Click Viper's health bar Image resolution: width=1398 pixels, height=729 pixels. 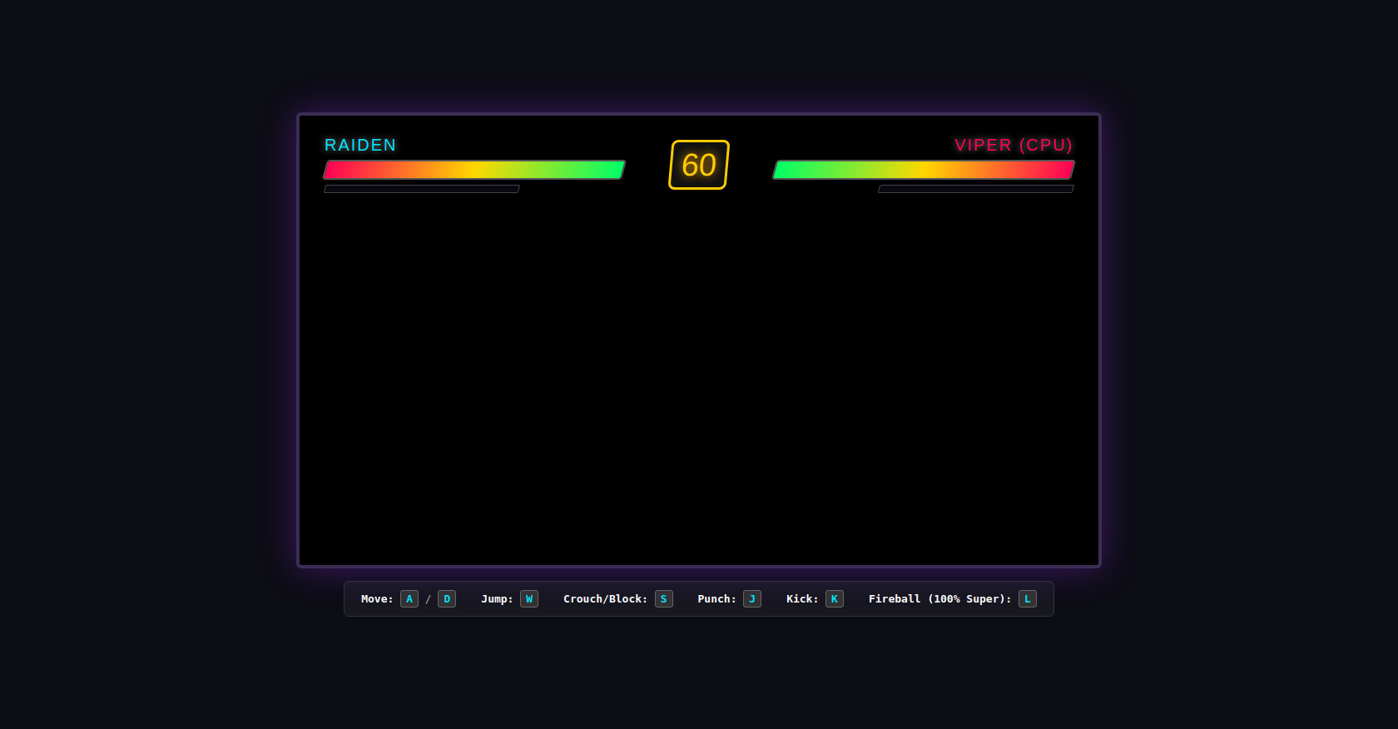pyautogui.click(x=924, y=170)
